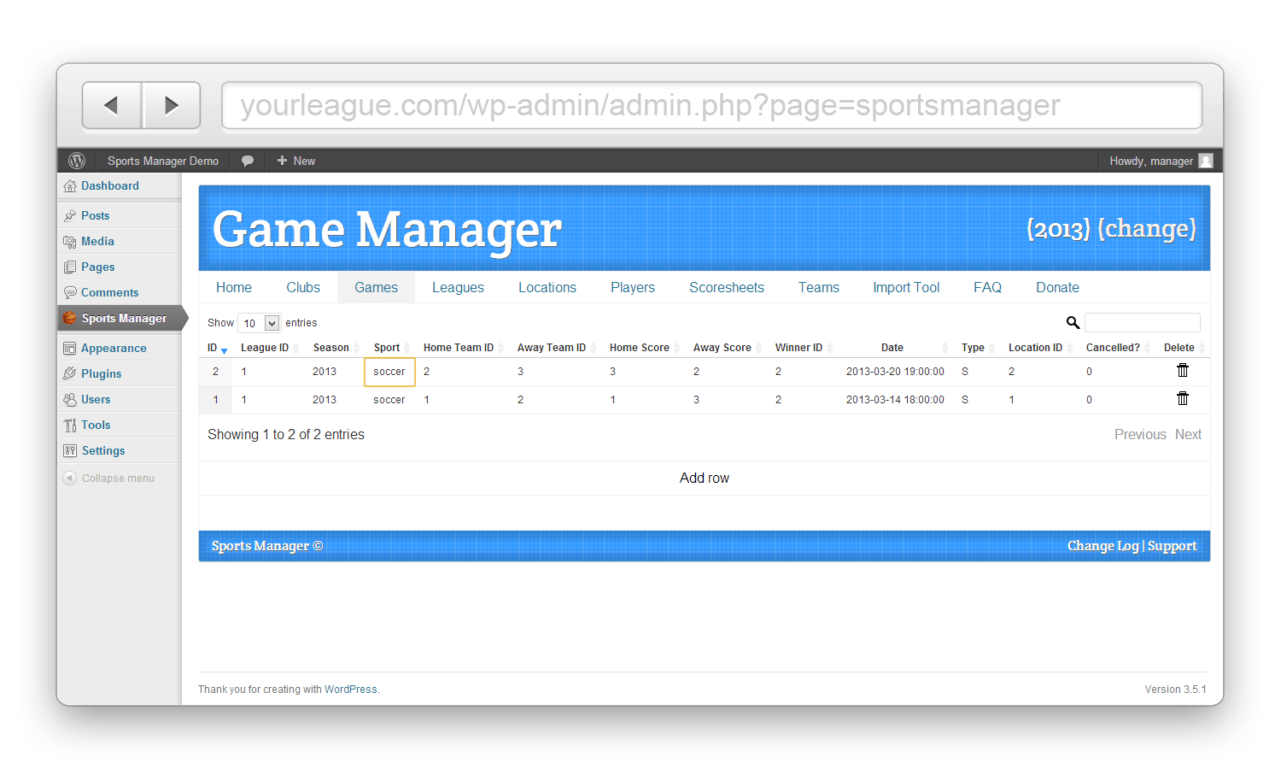The height and width of the screenshot is (769, 1281).
Task: Open Comments in the sidebar
Action: coord(109,292)
